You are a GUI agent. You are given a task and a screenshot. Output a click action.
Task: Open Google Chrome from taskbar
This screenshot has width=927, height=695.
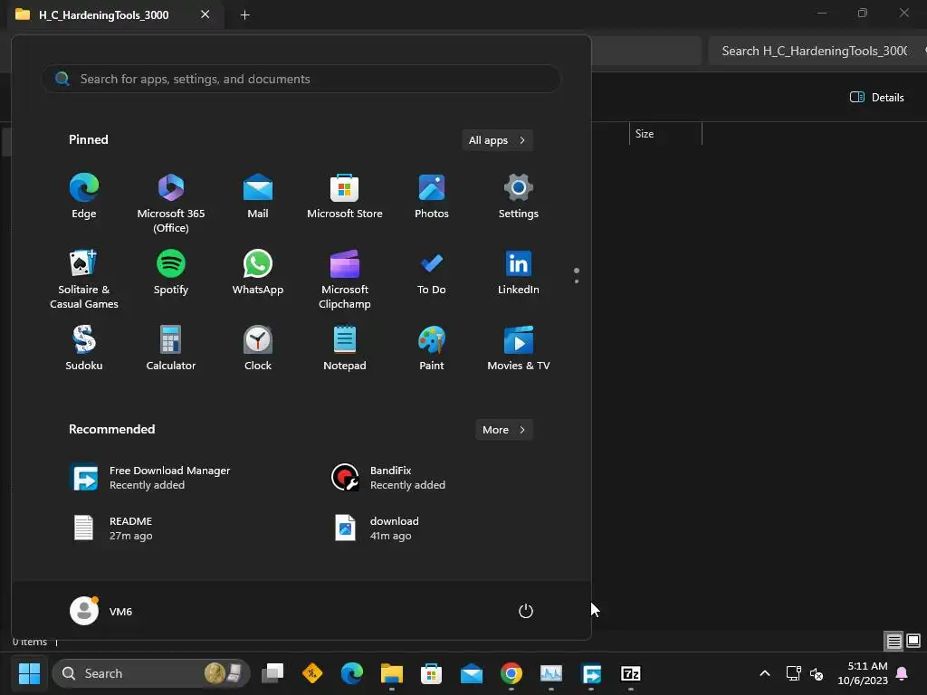[511, 673]
